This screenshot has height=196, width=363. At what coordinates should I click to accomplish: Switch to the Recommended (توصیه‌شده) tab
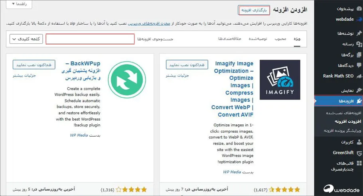coord(258,39)
